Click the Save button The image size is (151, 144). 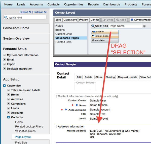coord(58,20)
